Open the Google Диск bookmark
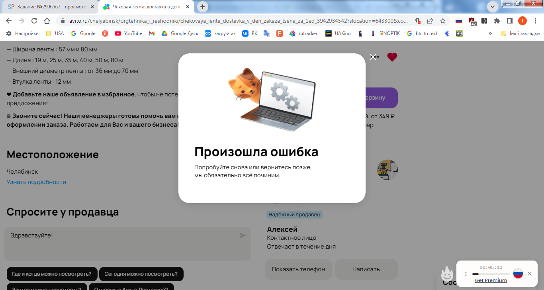 (180, 33)
